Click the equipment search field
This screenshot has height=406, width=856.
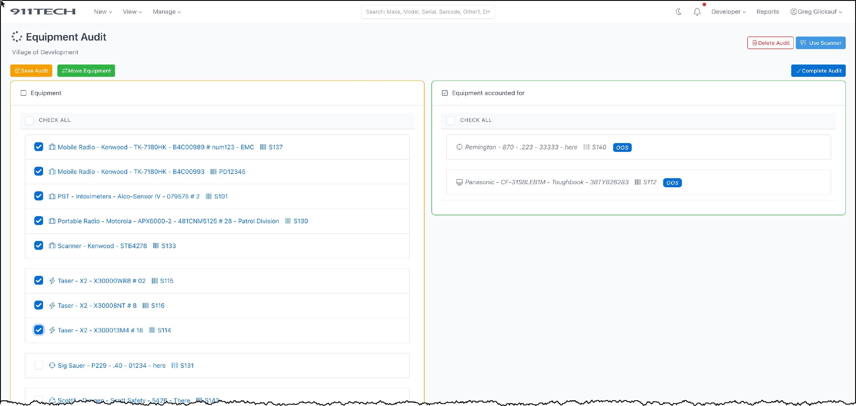(x=428, y=12)
